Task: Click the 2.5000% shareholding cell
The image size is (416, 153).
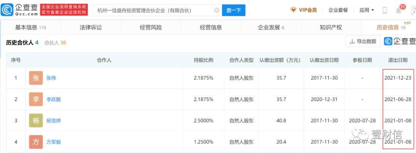Action: click(203, 121)
